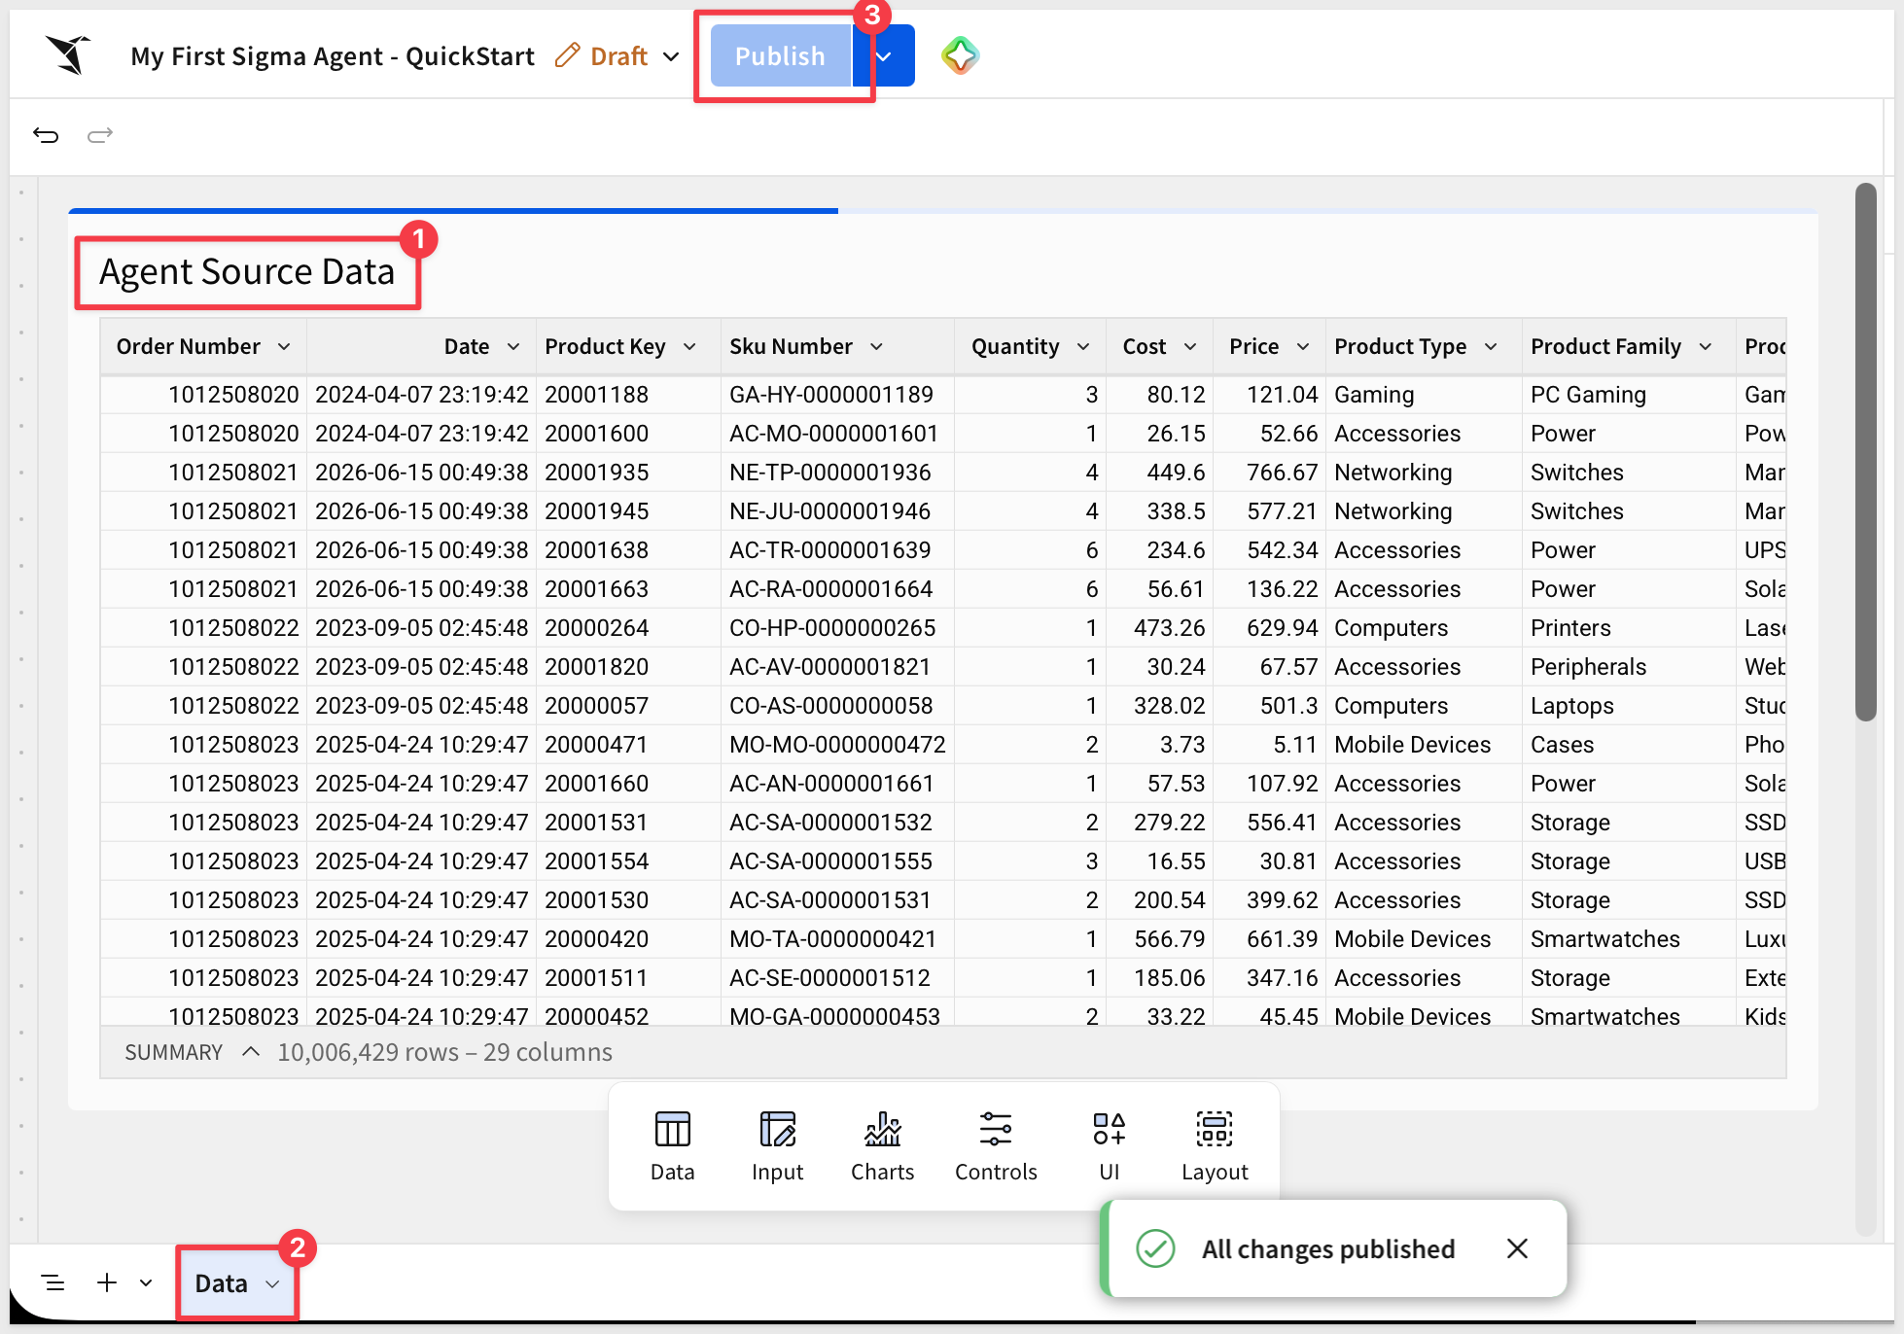Click the Publish button
This screenshot has height=1334, width=1904.
(x=781, y=56)
